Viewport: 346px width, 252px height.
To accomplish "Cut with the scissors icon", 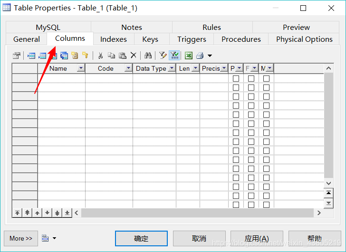I will (100, 56).
